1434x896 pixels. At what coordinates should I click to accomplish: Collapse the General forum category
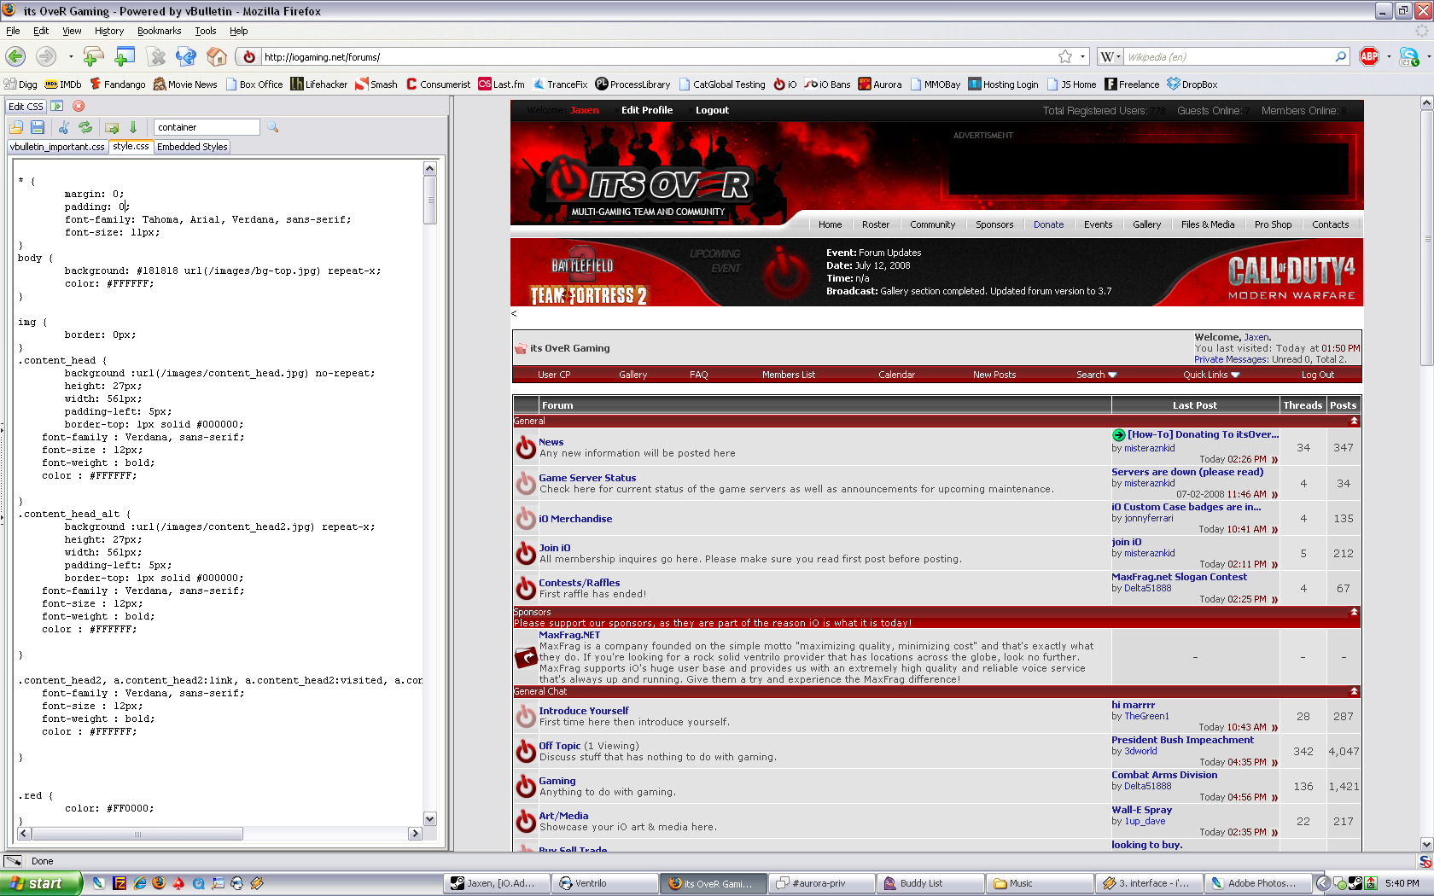1354,422
